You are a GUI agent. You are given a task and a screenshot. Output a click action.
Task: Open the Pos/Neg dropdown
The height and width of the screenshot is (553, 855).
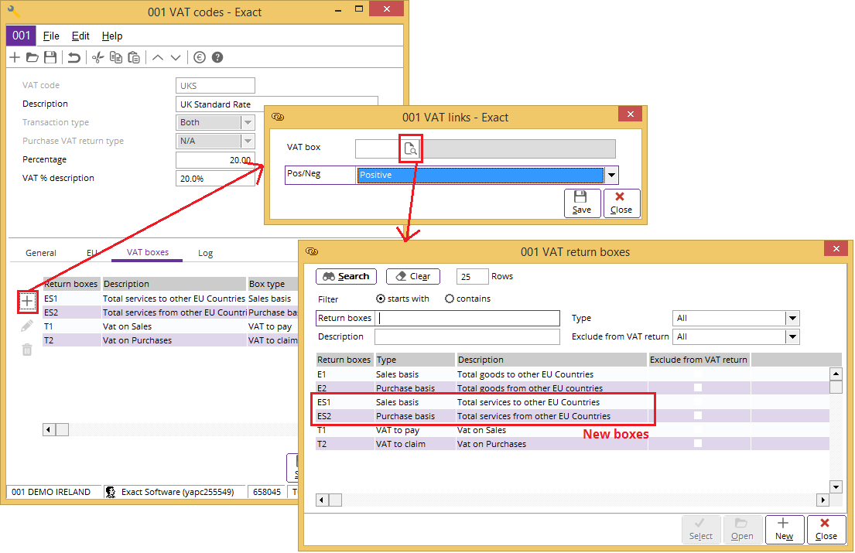(611, 175)
